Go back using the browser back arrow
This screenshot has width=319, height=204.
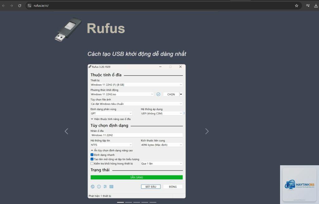tap(3, 6)
